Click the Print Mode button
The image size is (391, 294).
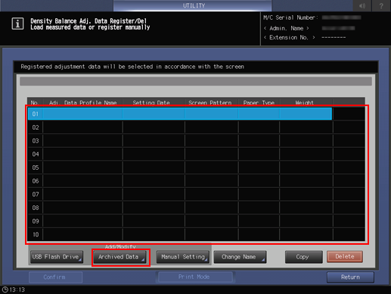pyautogui.click(x=194, y=277)
